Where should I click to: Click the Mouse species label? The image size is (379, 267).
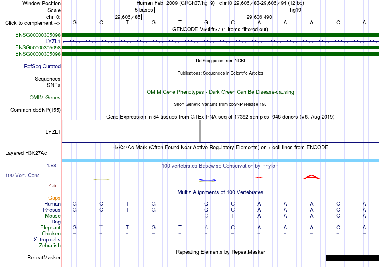pos(53,216)
